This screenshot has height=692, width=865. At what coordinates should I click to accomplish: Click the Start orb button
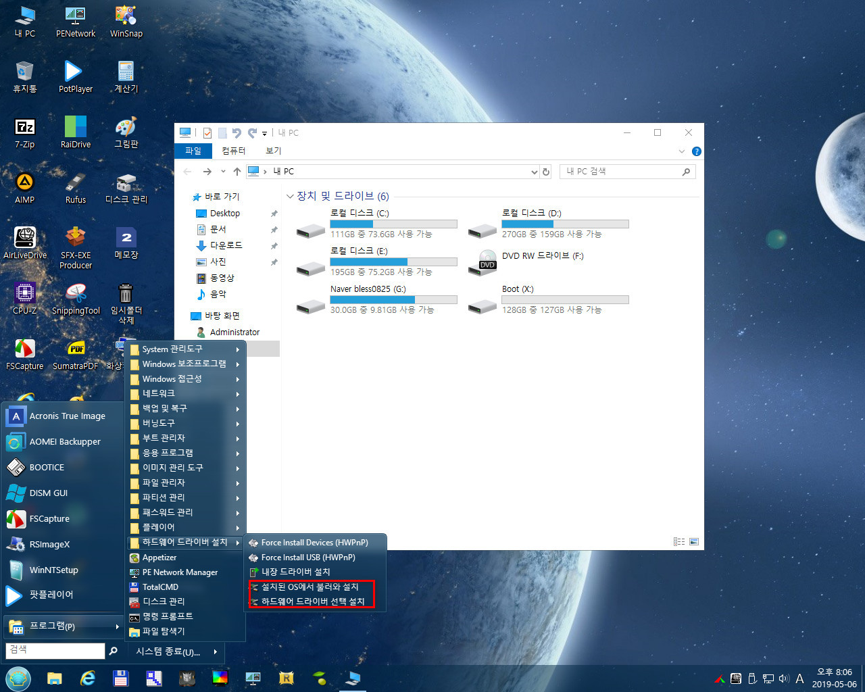tap(18, 678)
